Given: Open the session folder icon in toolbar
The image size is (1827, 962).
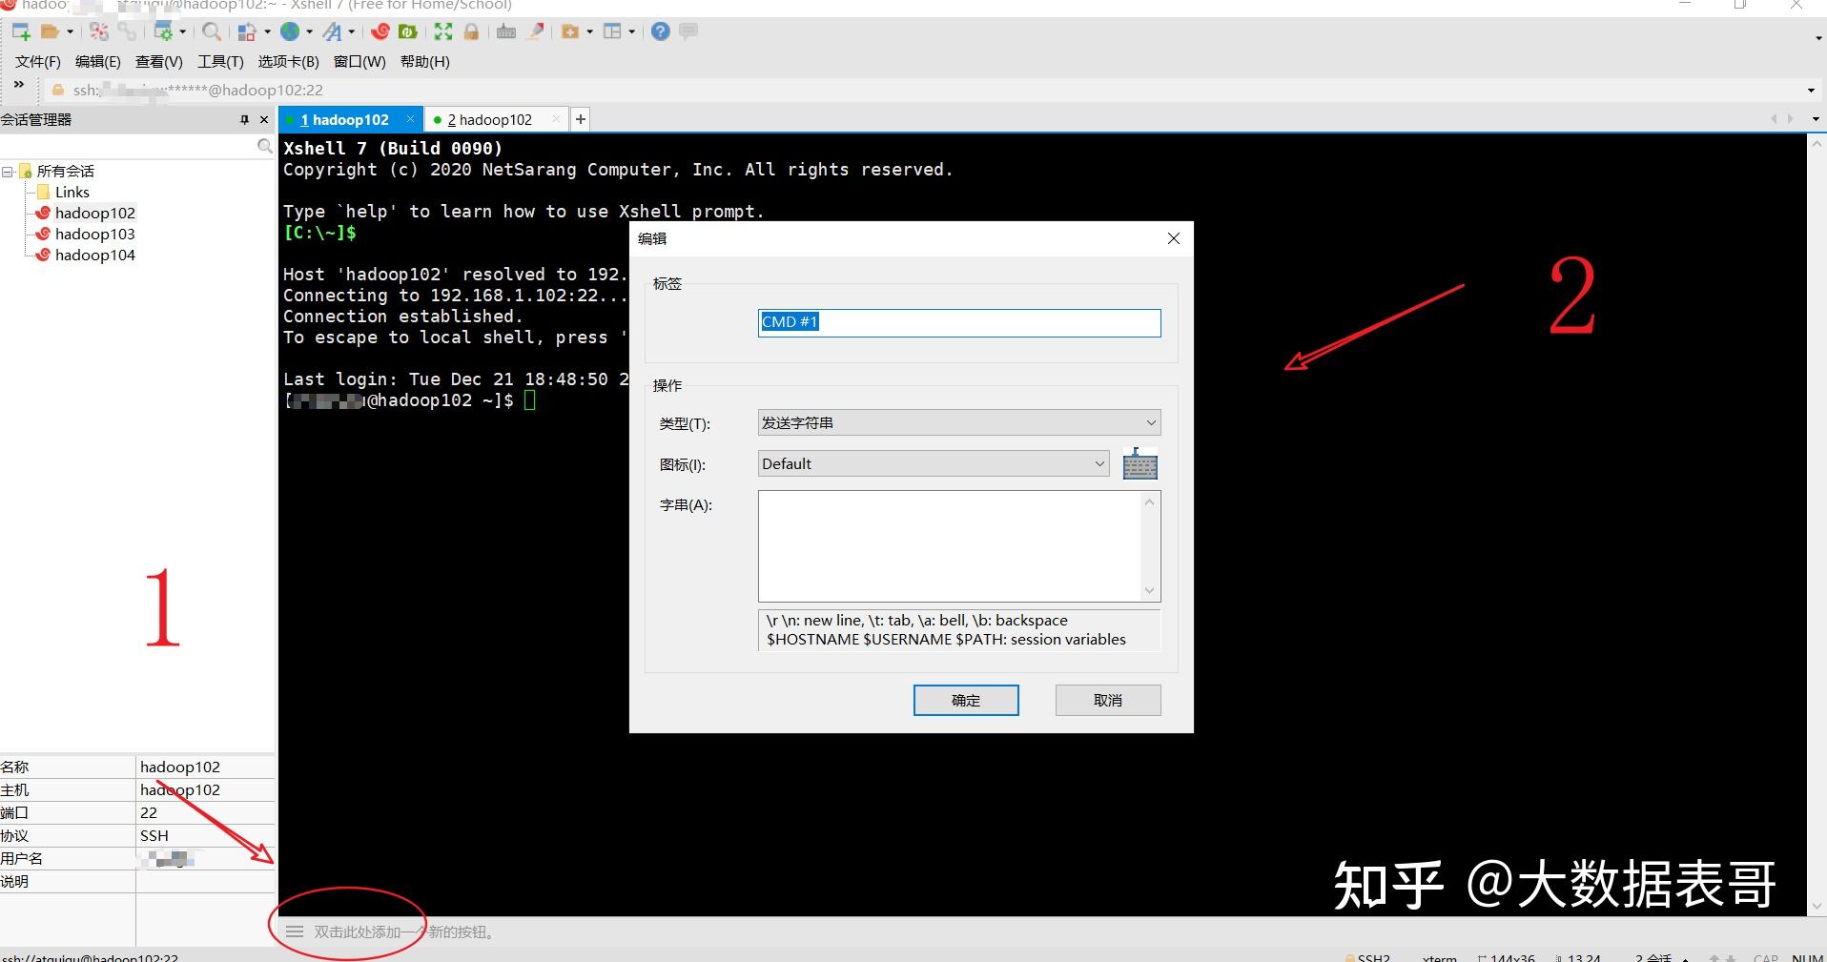Looking at the screenshot, I should pyautogui.click(x=50, y=32).
